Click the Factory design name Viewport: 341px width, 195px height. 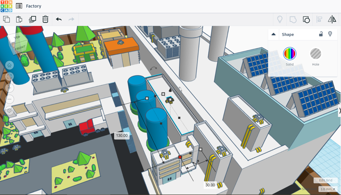[x=34, y=6]
